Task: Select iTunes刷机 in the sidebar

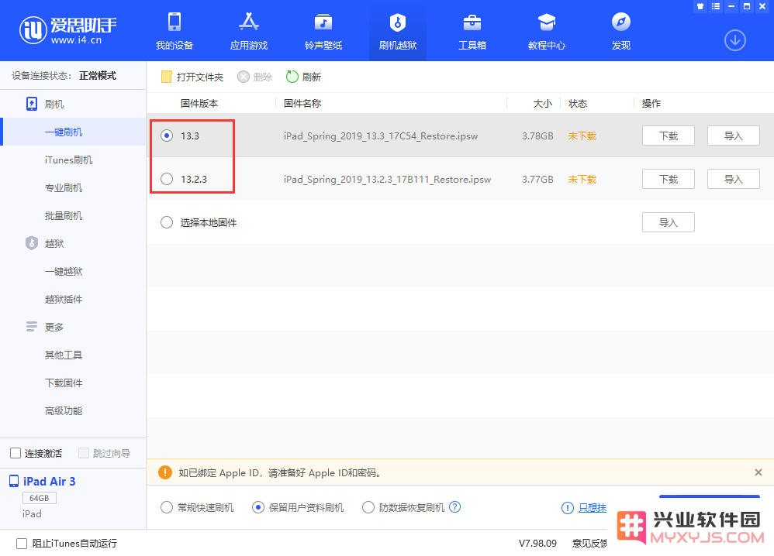Action: coord(68,160)
